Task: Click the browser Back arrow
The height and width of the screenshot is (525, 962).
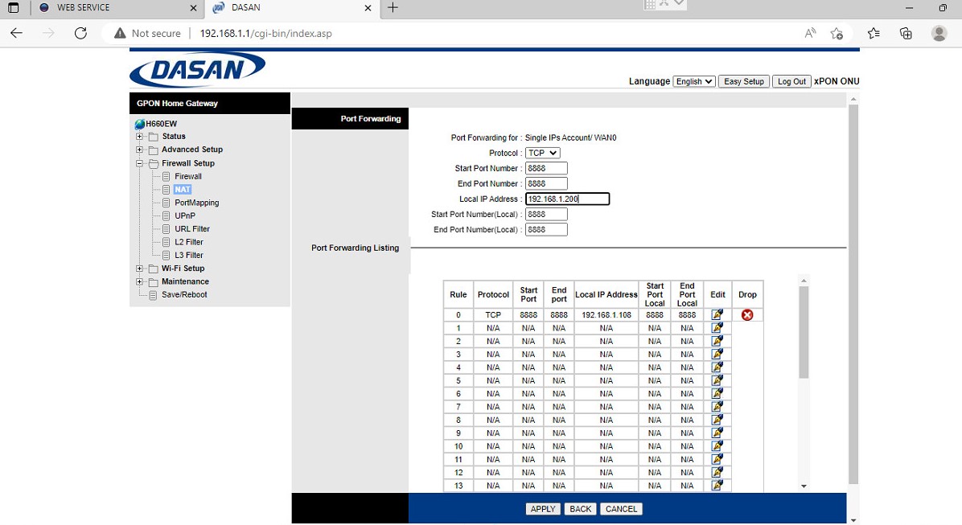Action: point(17,33)
